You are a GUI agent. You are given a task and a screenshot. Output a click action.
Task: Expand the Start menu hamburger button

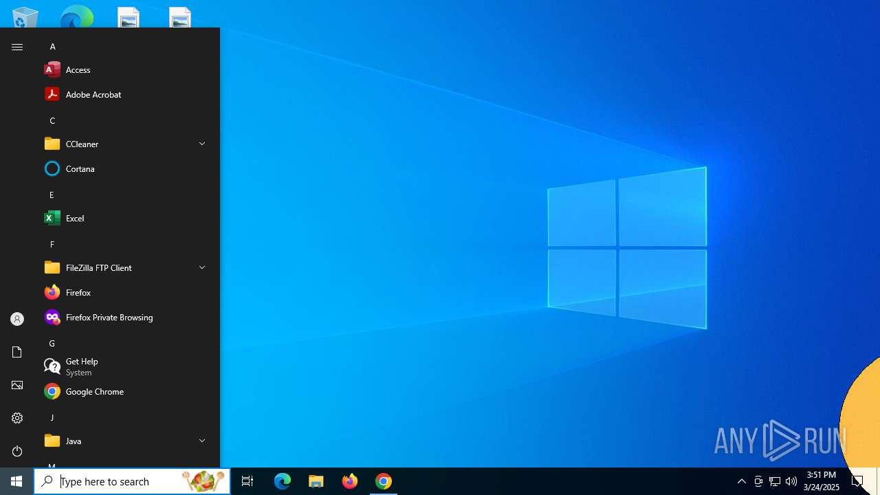pos(17,47)
